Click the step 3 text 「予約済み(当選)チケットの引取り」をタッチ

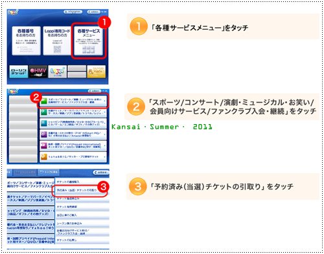[222, 187]
